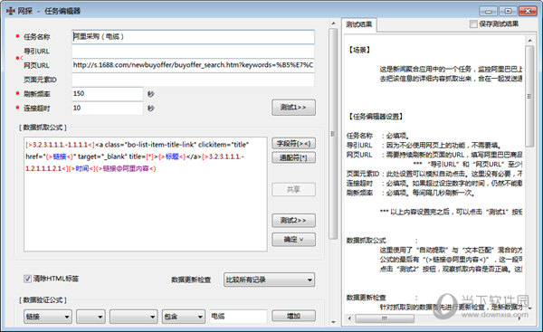Click the 连接超时 field showing 10

108,108
